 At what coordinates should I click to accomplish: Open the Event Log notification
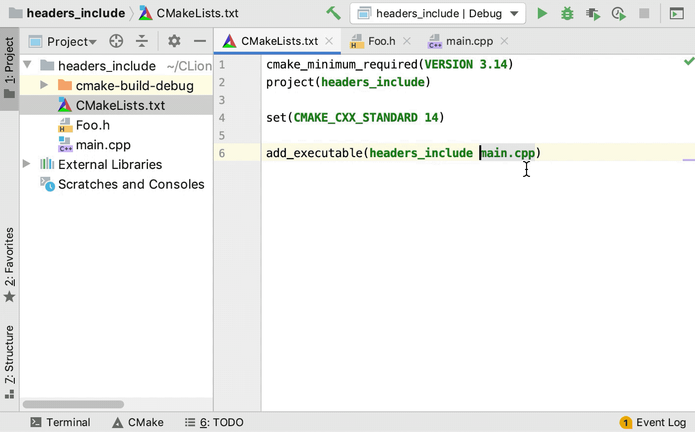(653, 422)
